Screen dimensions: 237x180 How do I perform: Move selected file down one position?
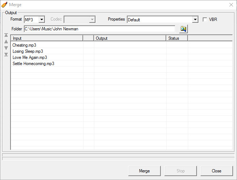click(x=6, y=48)
